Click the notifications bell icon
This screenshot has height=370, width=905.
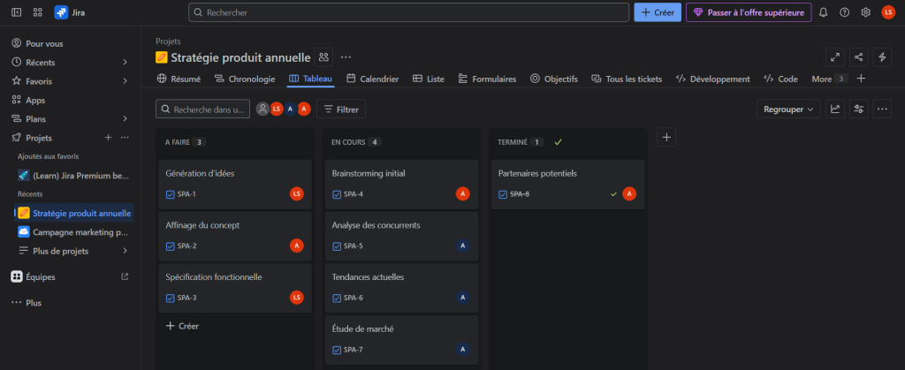click(823, 12)
